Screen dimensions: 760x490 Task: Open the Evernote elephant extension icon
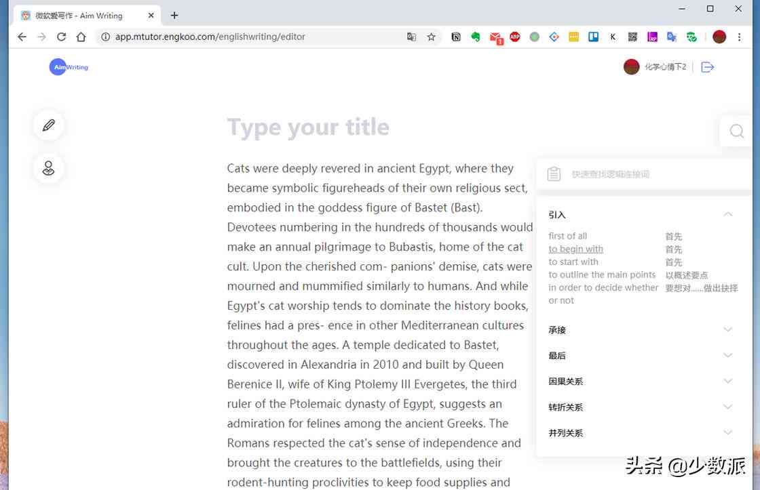[x=476, y=37]
